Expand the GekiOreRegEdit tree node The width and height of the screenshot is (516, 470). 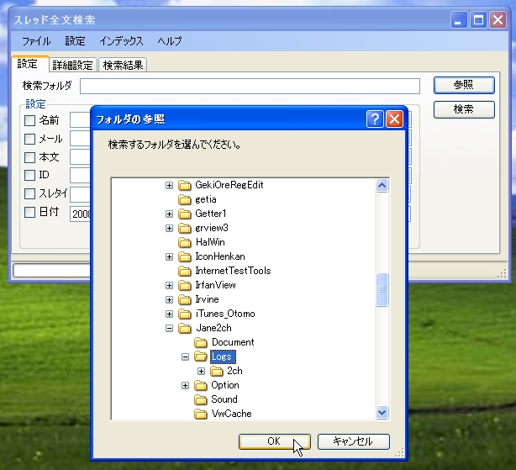pos(169,186)
